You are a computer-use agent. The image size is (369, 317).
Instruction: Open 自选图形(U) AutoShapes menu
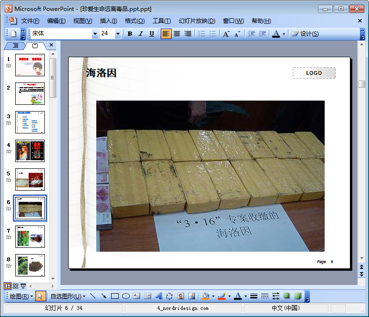click(68, 297)
